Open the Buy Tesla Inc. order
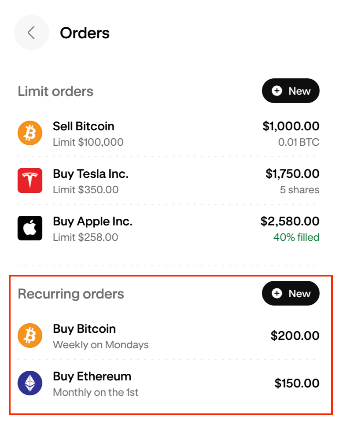Screen dimensions: 339x435 pos(169,181)
